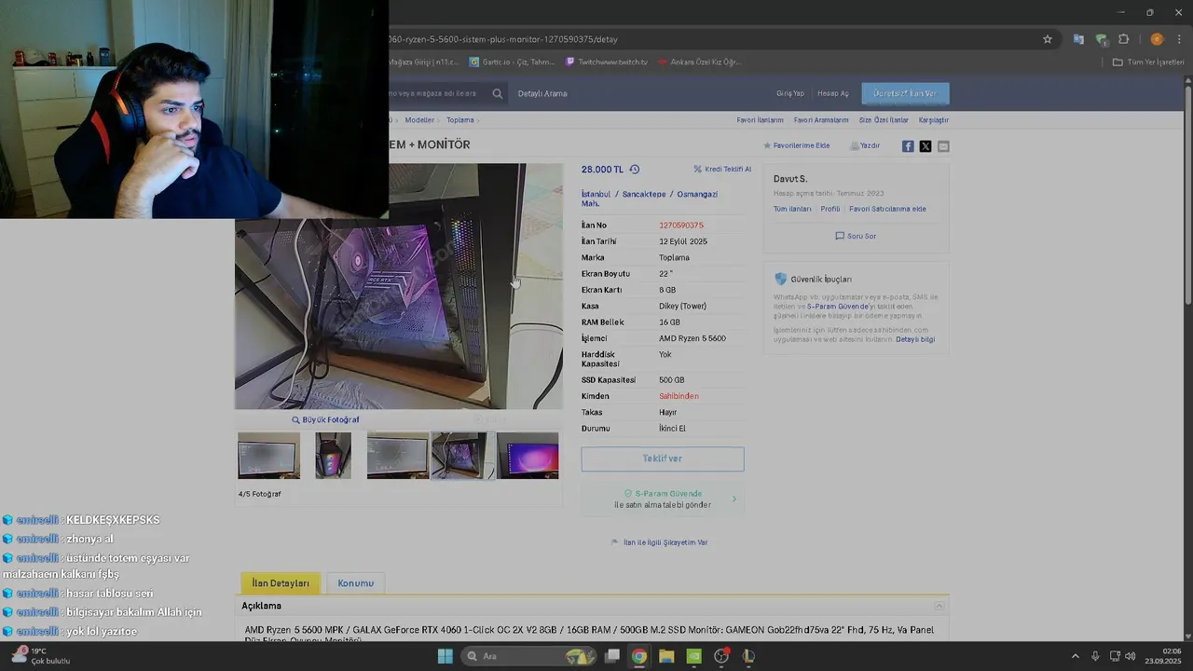The width and height of the screenshot is (1193, 671).
Task: Open File Explorer from the taskbar
Action: 666,656
